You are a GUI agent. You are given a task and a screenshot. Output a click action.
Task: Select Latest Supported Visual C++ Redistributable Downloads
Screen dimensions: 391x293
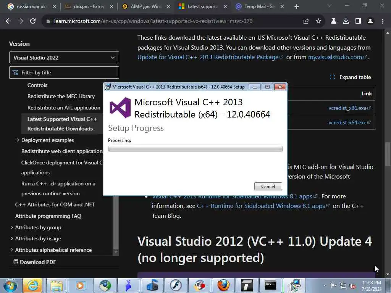click(x=62, y=124)
